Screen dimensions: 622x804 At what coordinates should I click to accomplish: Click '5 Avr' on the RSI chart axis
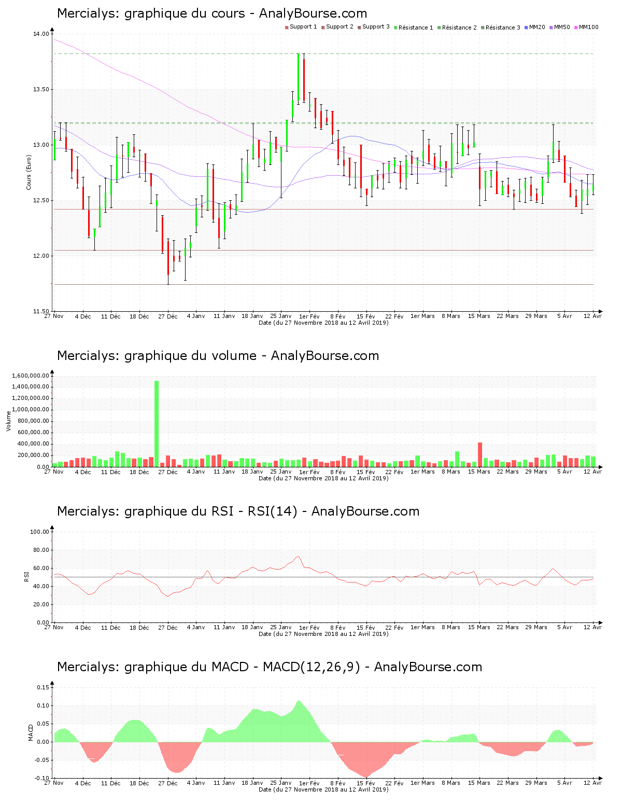pos(564,628)
